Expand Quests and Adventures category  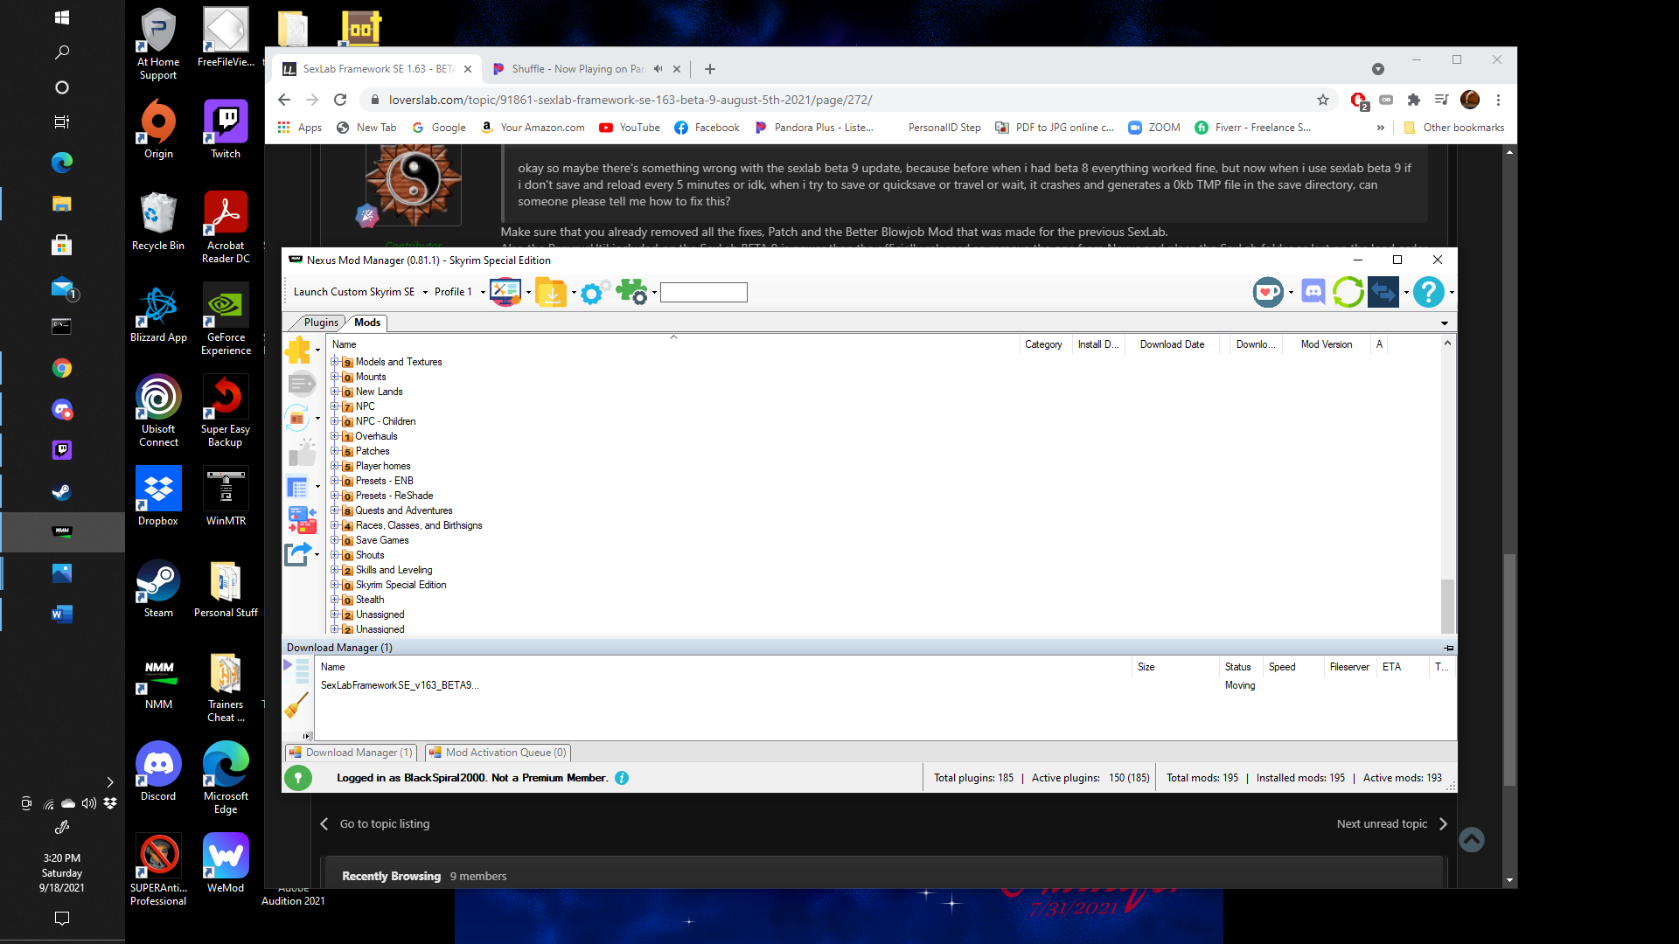point(334,510)
